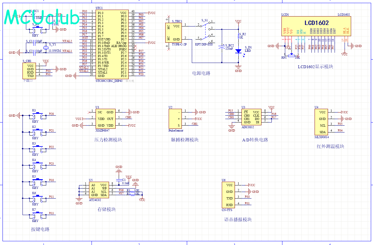Click the MCUclub watermark logo

point(42,17)
